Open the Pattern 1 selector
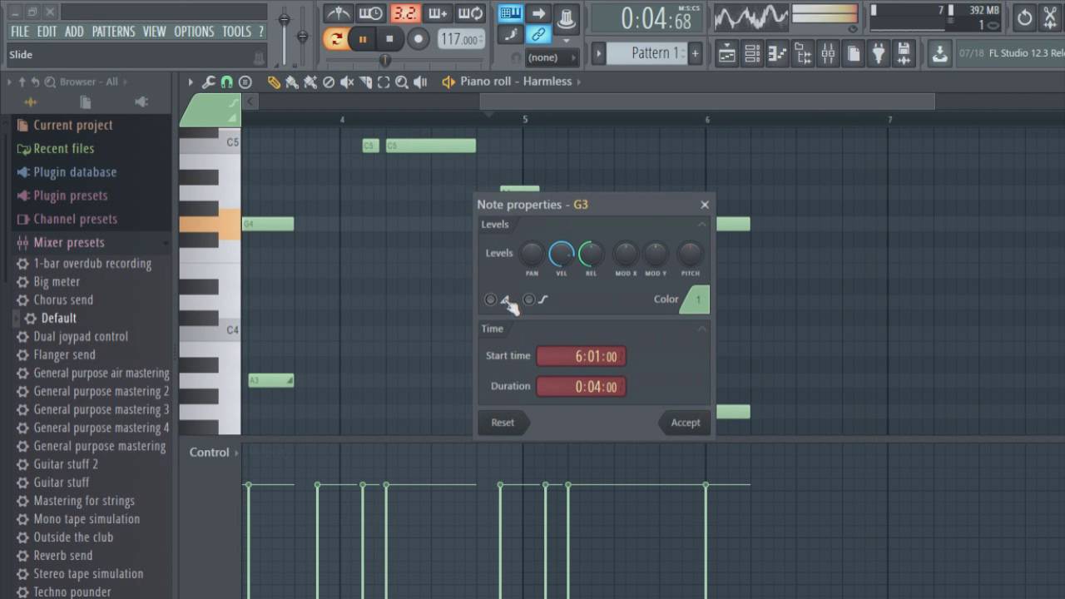1065x599 pixels. [x=647, y=53]
